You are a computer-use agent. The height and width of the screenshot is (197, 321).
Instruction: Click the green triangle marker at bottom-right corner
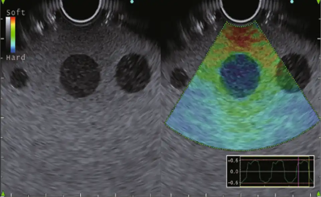[x=317, y=194]
